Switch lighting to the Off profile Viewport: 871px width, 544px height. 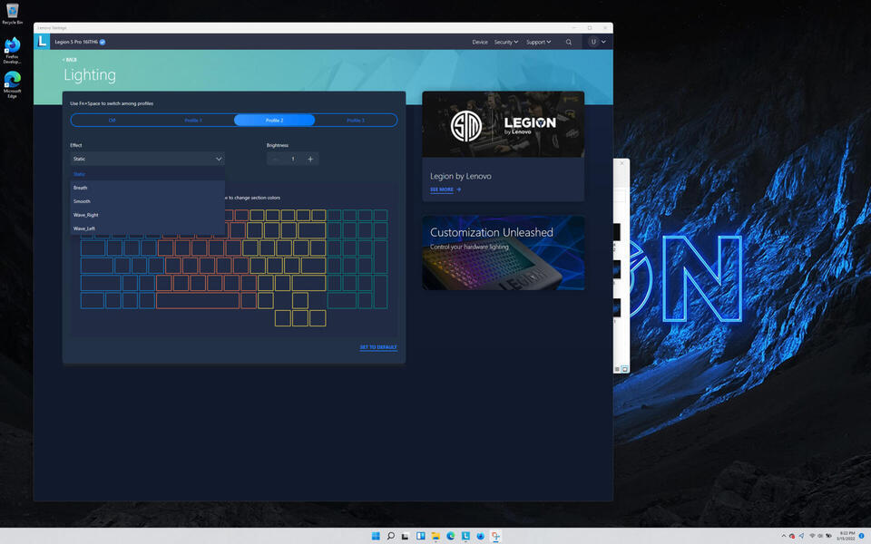(x=113, y=121)
